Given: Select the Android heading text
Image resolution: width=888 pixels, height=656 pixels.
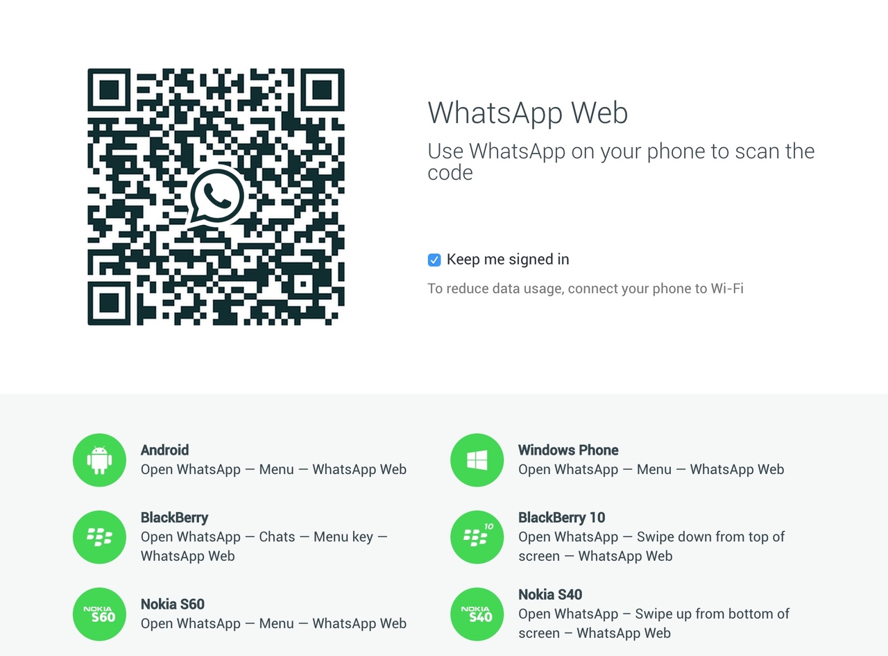Looking at the screenshot, I should (164, 450).
